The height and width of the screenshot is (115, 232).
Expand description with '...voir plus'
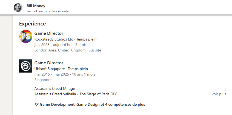(217, 94)
